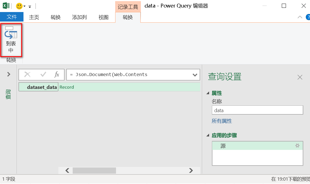Viewport: 310px width, 184px height.
Task: Select the 源 applied step
Action: click(257, 146)
